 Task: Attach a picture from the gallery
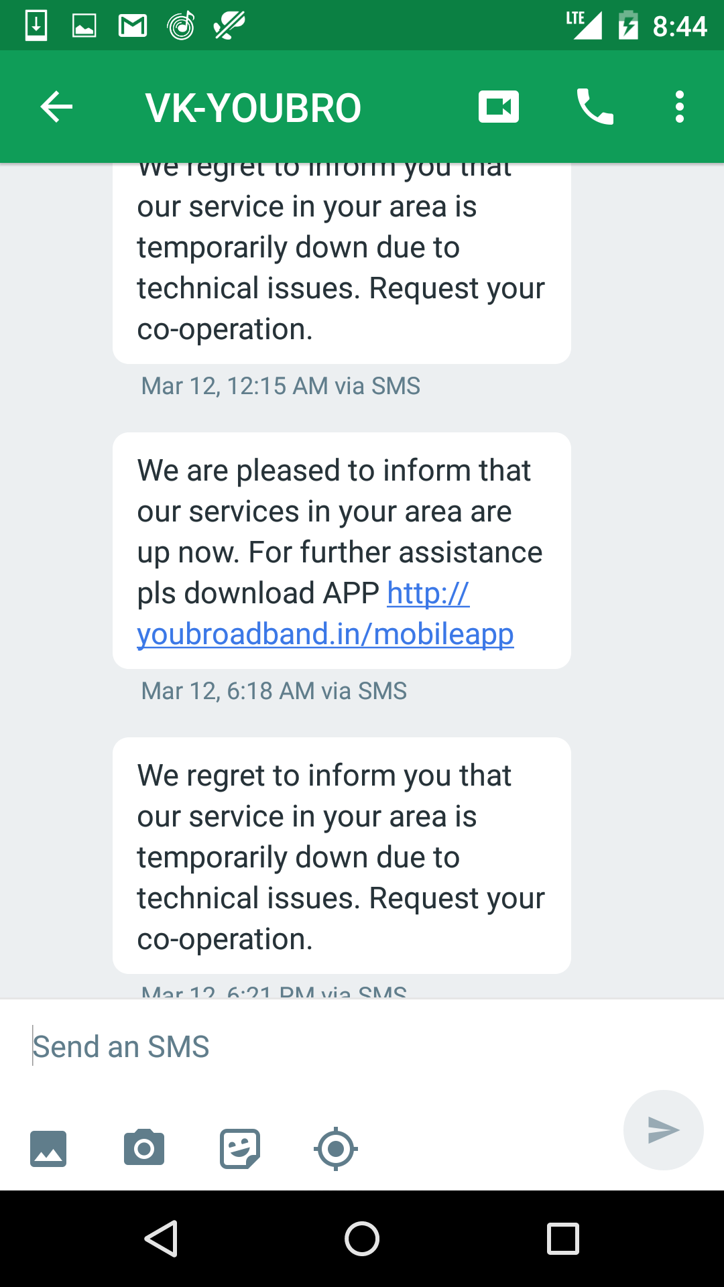tap(48, 1149)
